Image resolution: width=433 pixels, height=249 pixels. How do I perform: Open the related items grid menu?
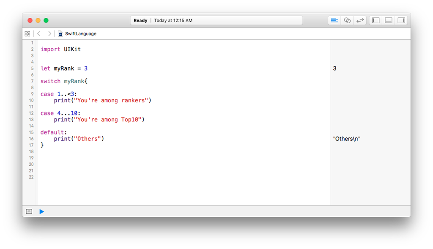pyautogui.click(x=27, y=33)
